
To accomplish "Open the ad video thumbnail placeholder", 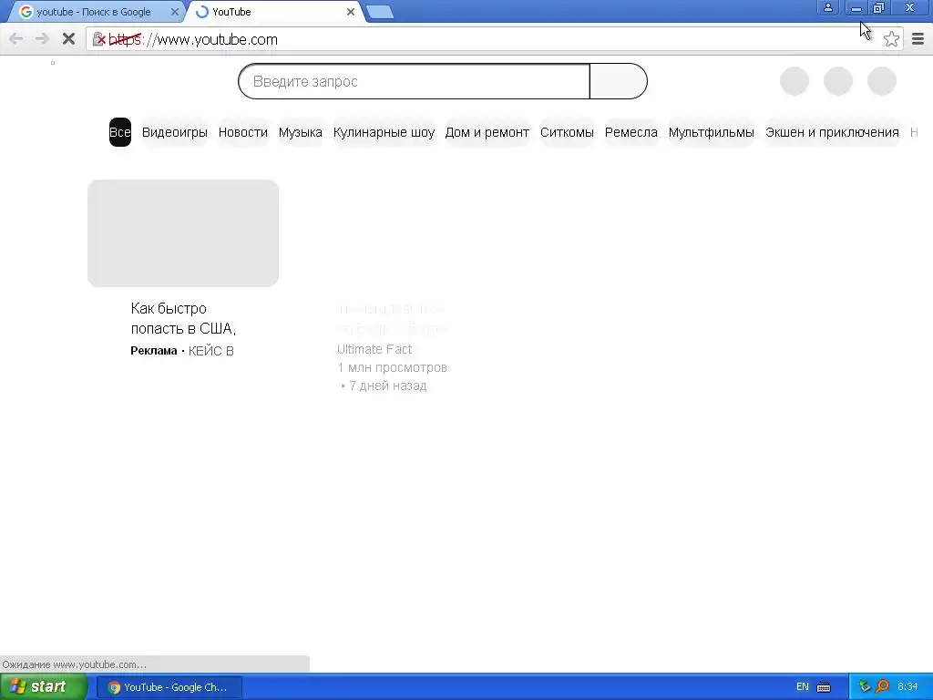I will (x=183, y=233).
